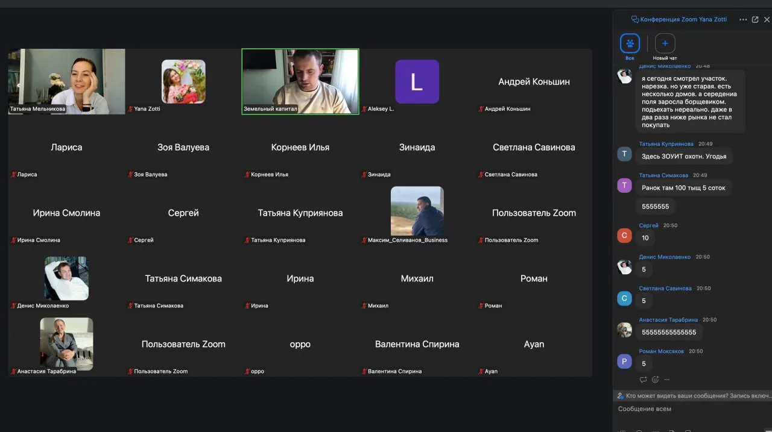Select the large name on Татьяна Симакова's tile
772x432 pixels.
point(183,278)
